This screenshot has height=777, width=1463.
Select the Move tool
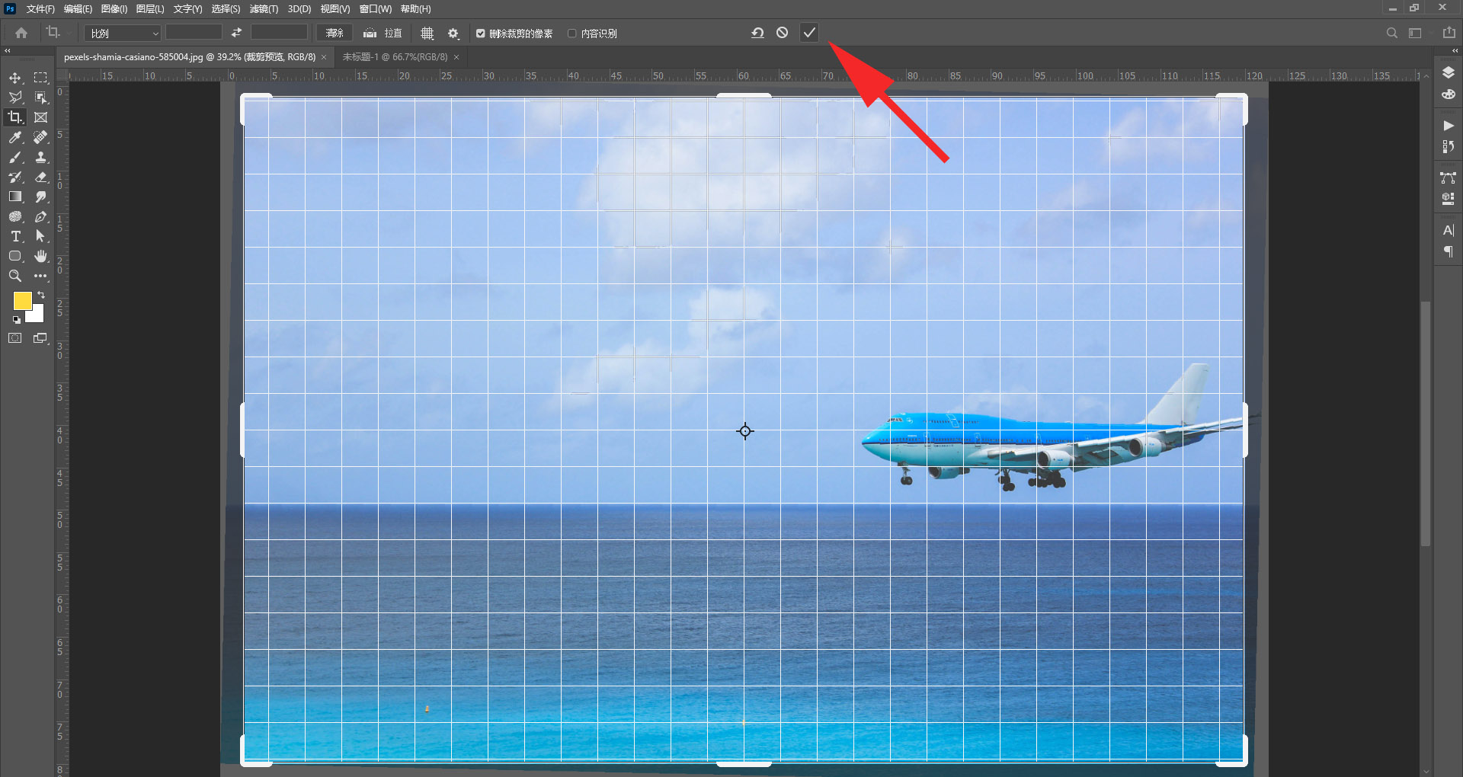[x=14, y=78]
